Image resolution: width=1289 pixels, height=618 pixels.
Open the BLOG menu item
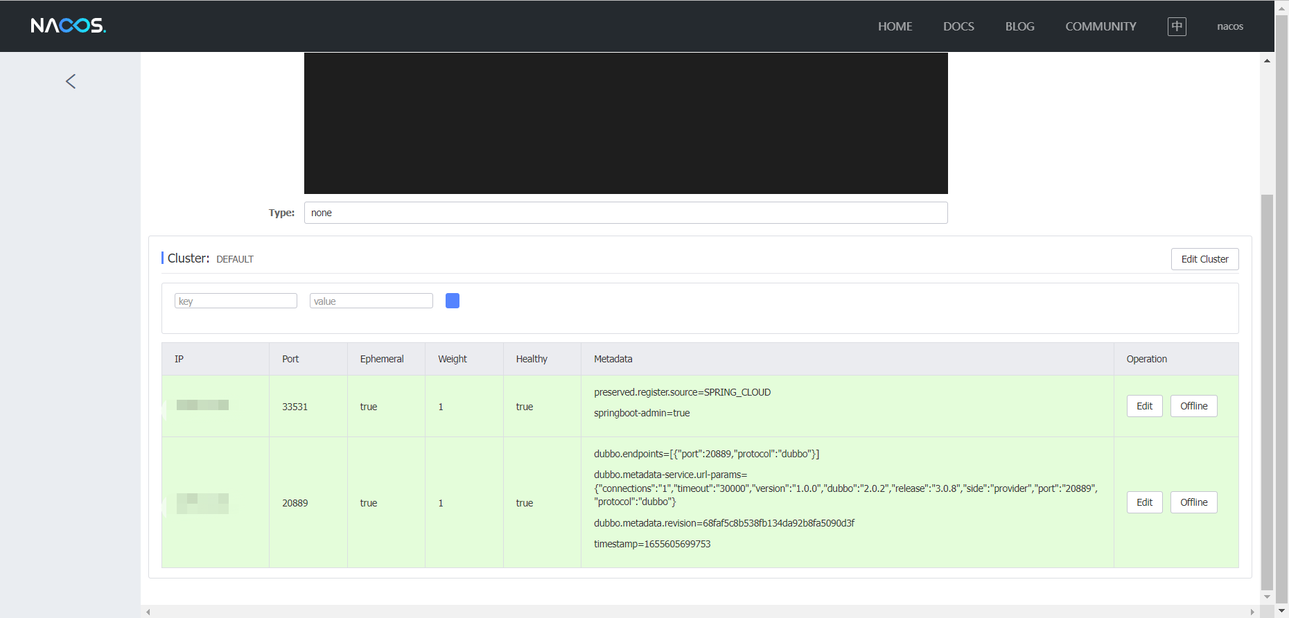1019,26
